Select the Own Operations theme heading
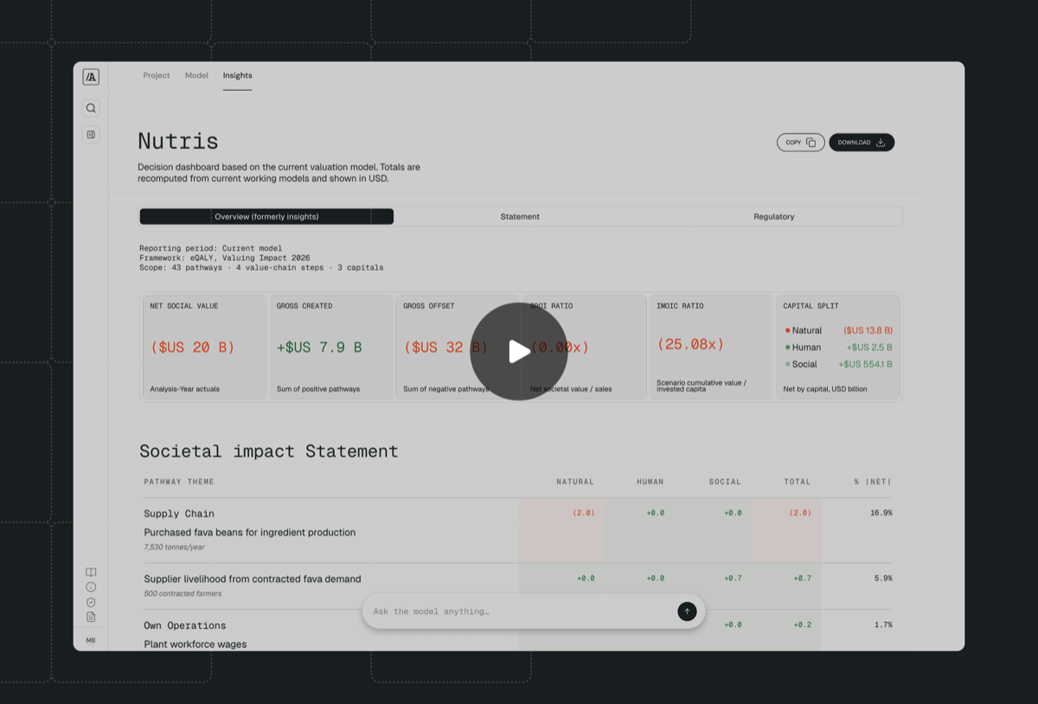Image resolution: width=1038 pixels, height=704 pixels. point(185,625)
